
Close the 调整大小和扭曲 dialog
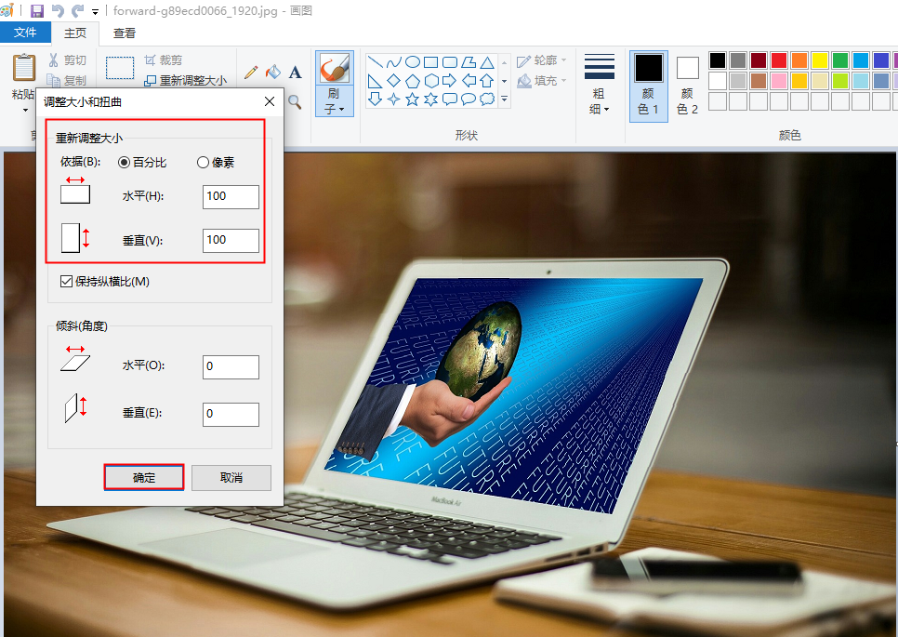pos(270,101)
